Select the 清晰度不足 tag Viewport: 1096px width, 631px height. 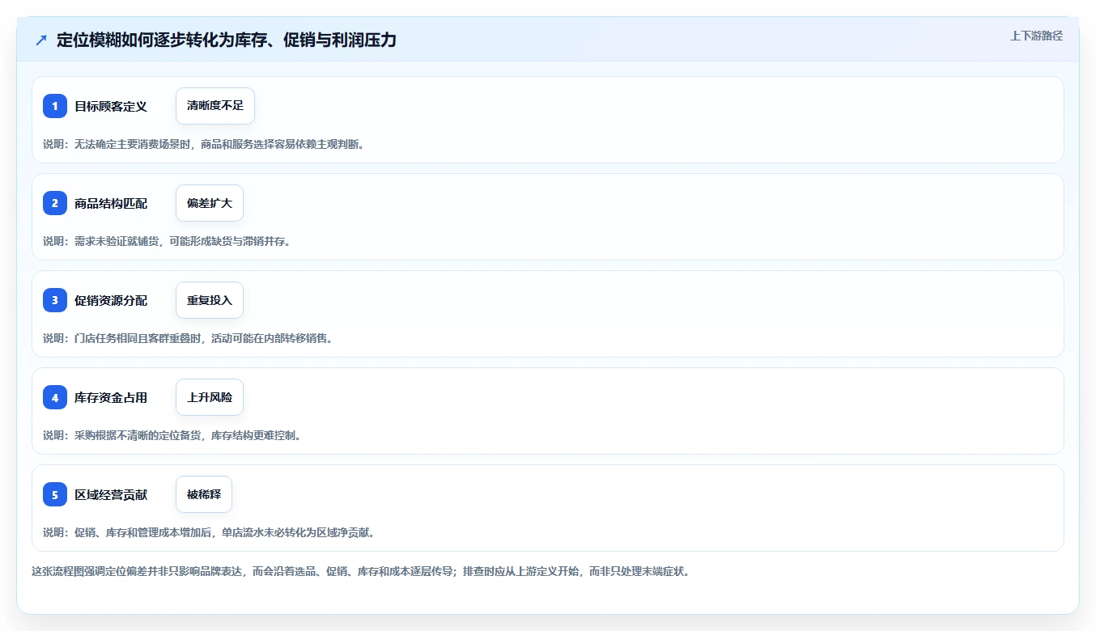(215, 106)
